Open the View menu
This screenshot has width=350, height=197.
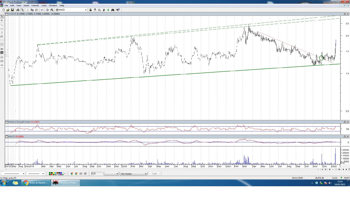pos(19,5)
